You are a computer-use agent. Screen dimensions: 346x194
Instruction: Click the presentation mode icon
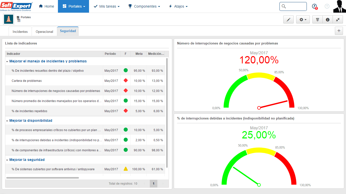(x=318, y=19)
